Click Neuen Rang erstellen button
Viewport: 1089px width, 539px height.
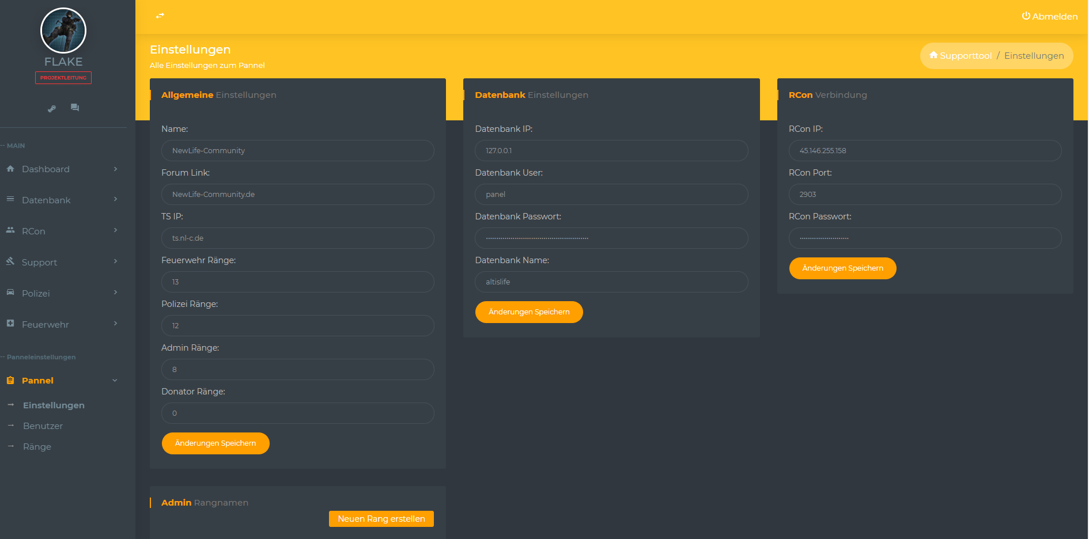(x=381, y=519)
